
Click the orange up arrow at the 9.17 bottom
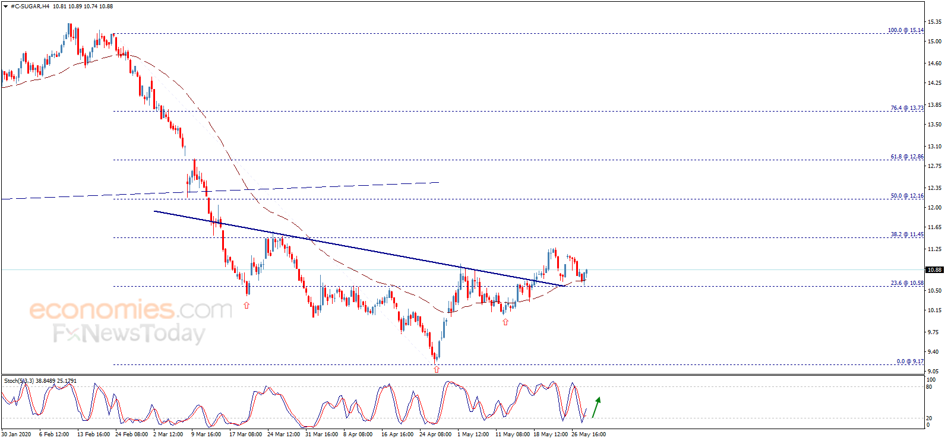[x=437, y=369]
